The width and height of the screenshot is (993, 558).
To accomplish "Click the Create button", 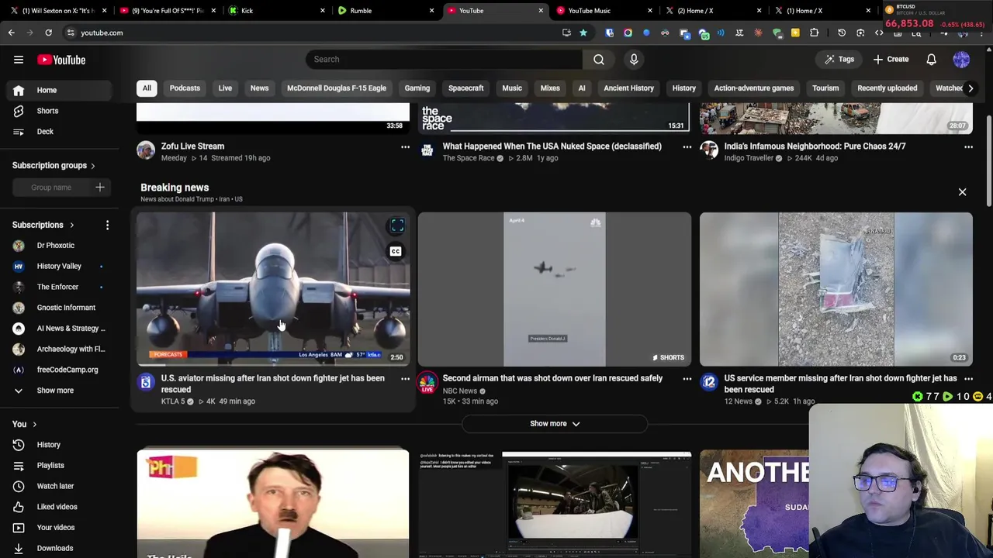I will coord(891,60).
